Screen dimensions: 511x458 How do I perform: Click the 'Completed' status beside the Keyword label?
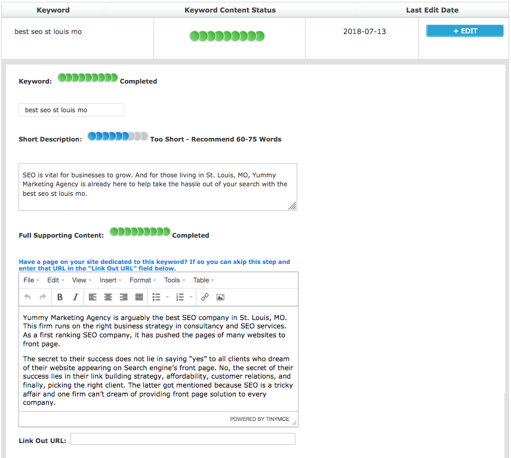(x=138, y=81)
